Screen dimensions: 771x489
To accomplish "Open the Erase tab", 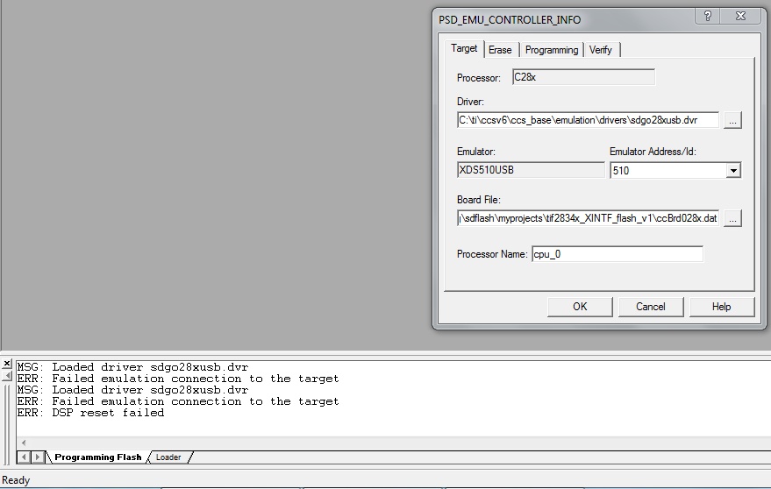I will [500, 50].
